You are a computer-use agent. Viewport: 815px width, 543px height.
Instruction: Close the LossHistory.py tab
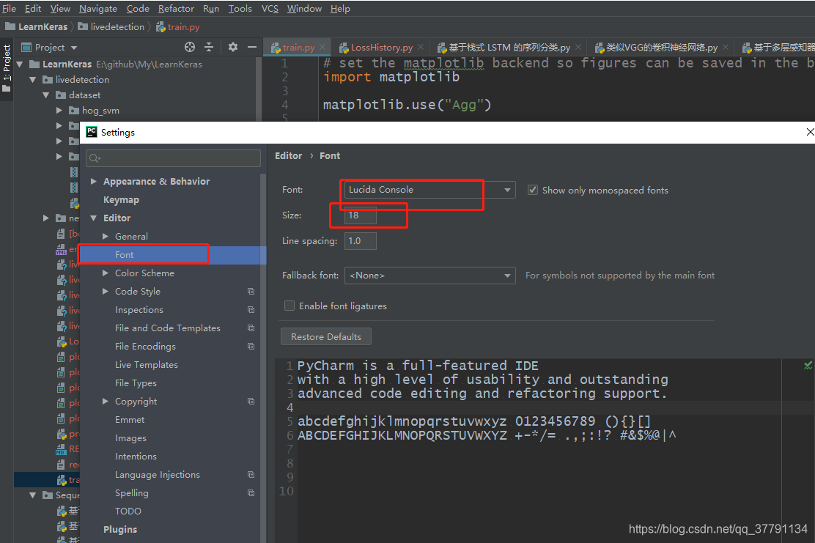click(x=421, y=48)
